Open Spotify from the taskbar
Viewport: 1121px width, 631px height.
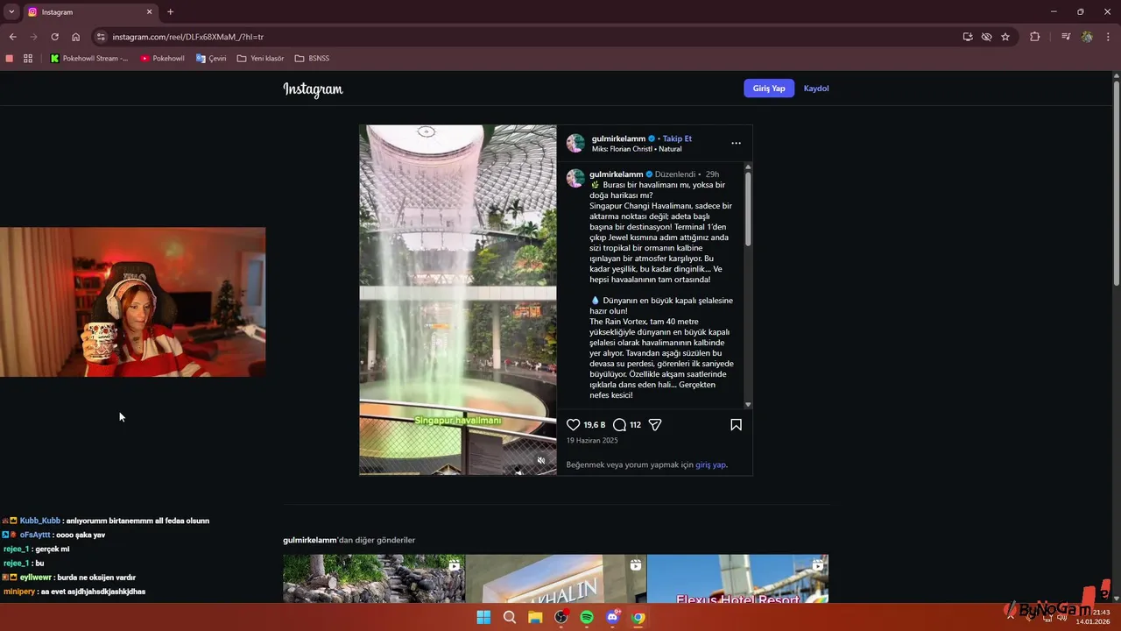(587, 617)
